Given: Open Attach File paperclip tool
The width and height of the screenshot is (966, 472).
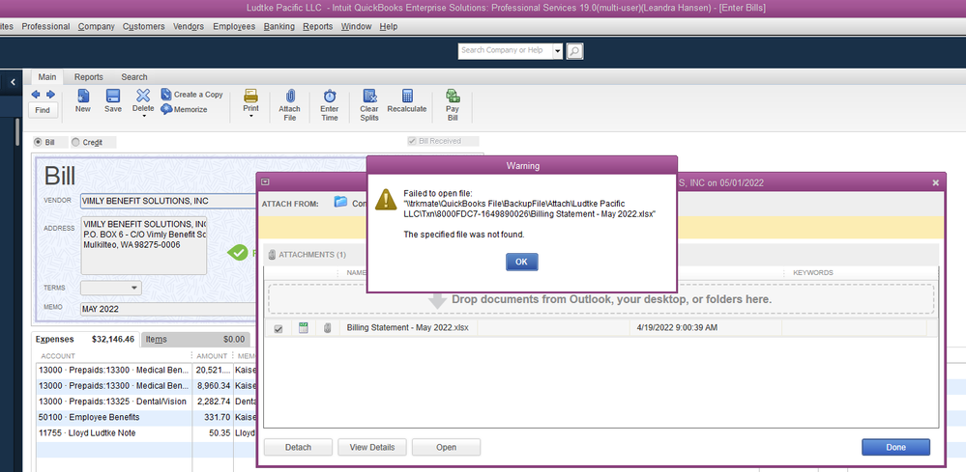Looking at the screenshot, I should point(289,104).
